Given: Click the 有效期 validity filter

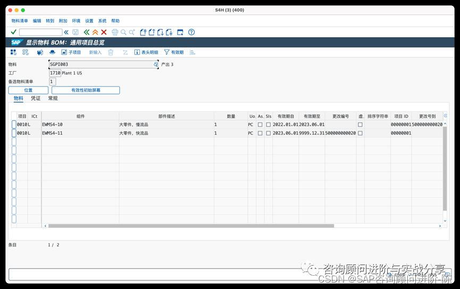Looking at the screenshot, I should tap(174, 52).
